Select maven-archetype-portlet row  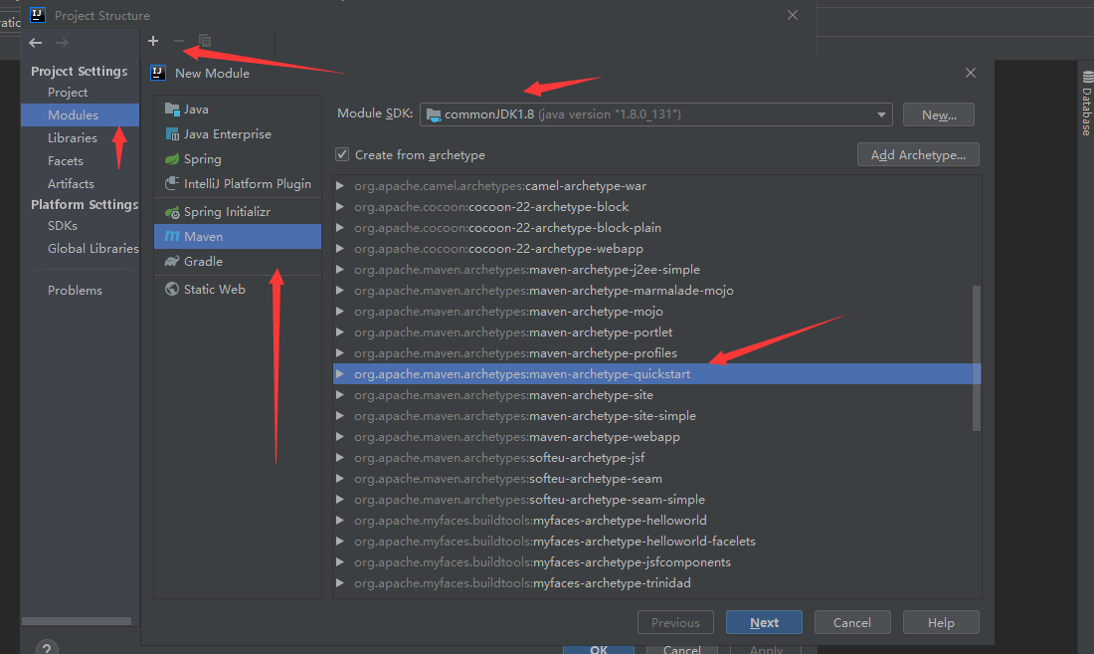click(656, 332)
